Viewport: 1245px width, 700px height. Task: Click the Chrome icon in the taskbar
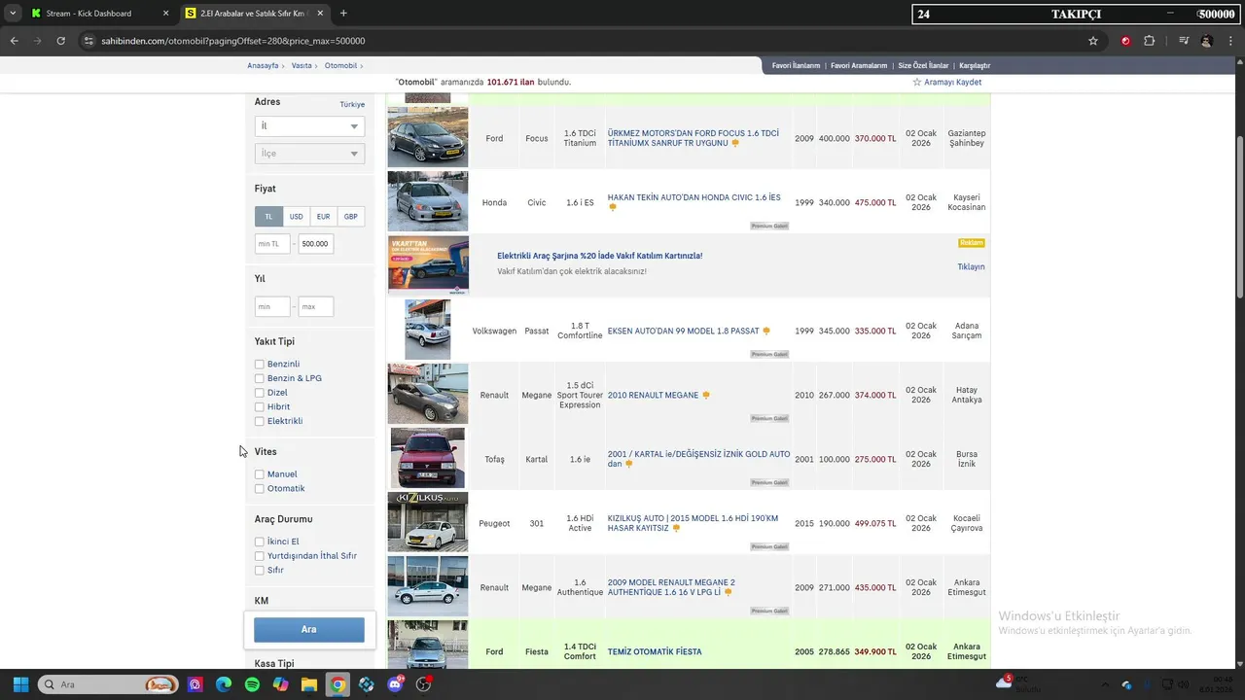pyautogui.click(x=338, y=684)
